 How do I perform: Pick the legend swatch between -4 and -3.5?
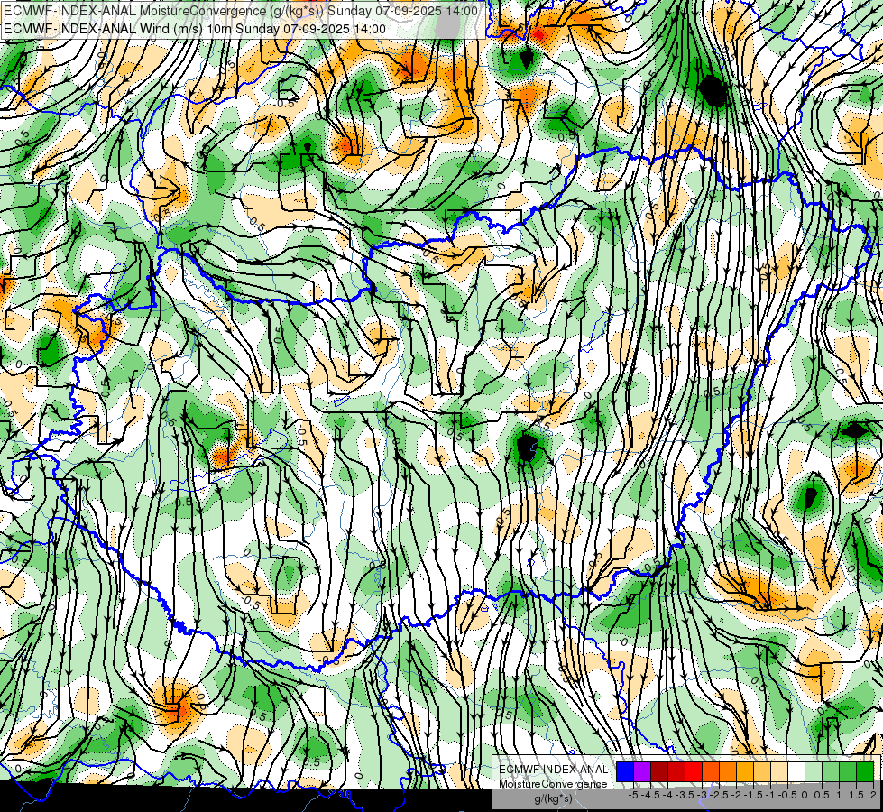click(x=676, y=772)
